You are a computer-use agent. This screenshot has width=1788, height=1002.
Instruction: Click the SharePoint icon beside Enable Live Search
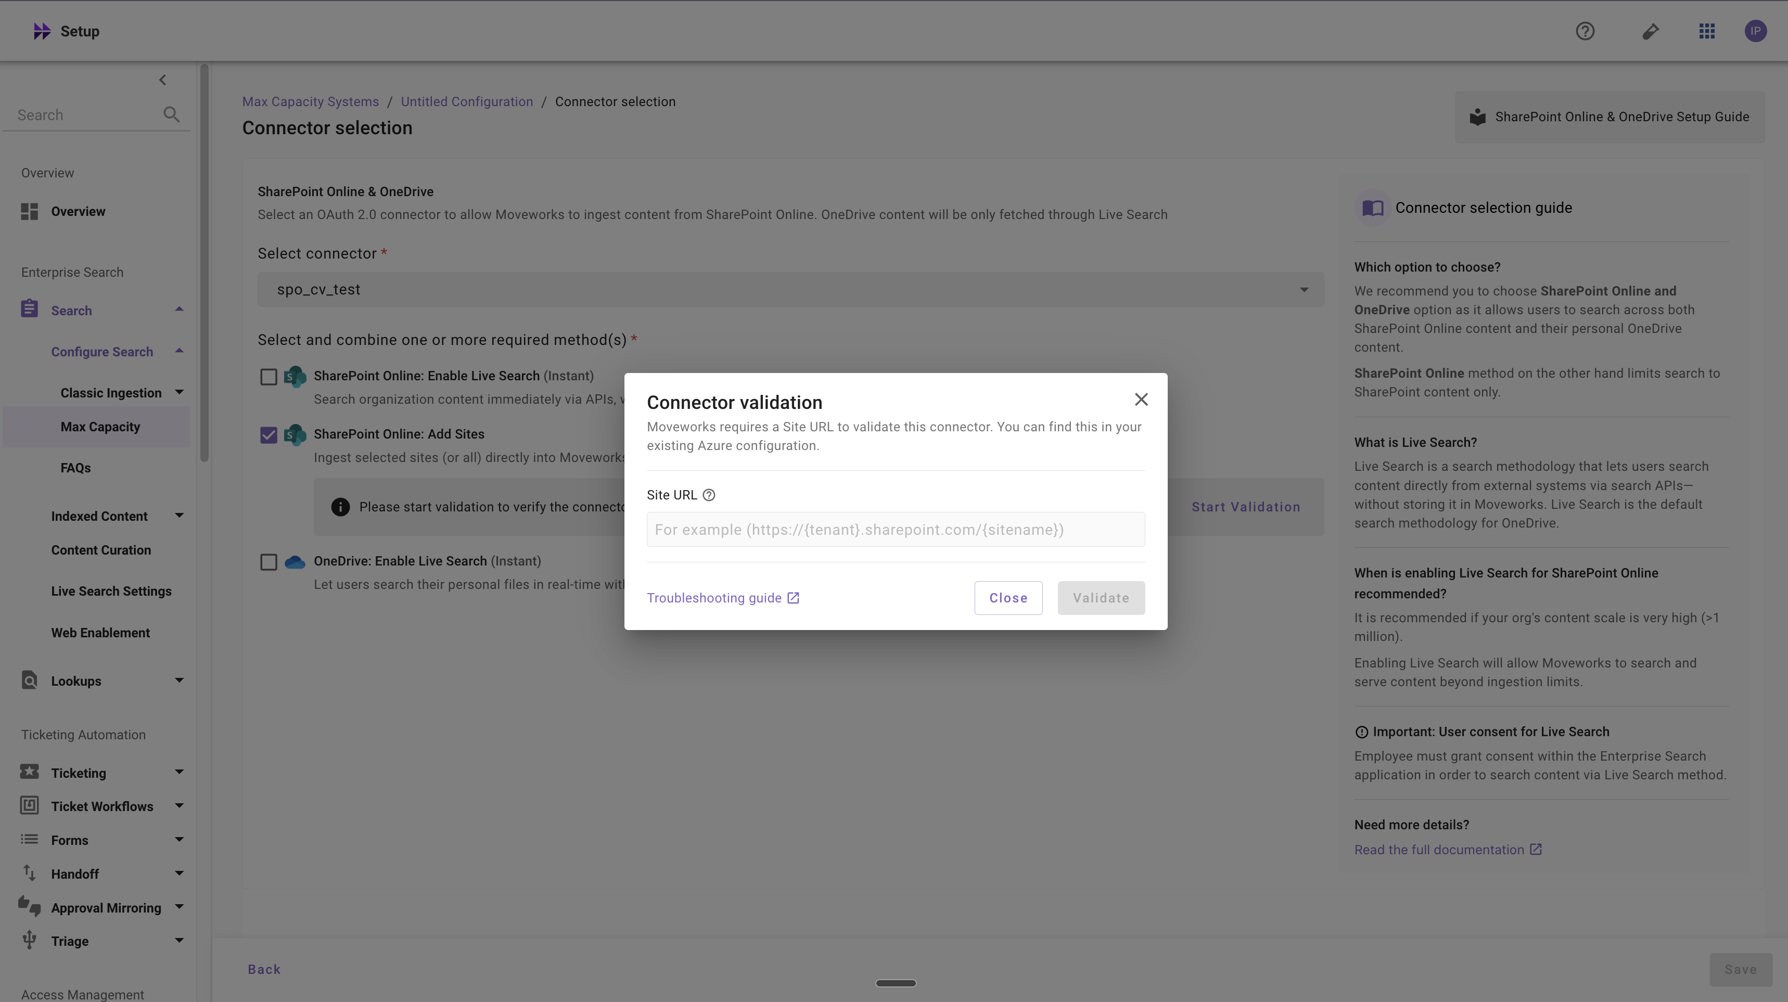pos(295,377)
